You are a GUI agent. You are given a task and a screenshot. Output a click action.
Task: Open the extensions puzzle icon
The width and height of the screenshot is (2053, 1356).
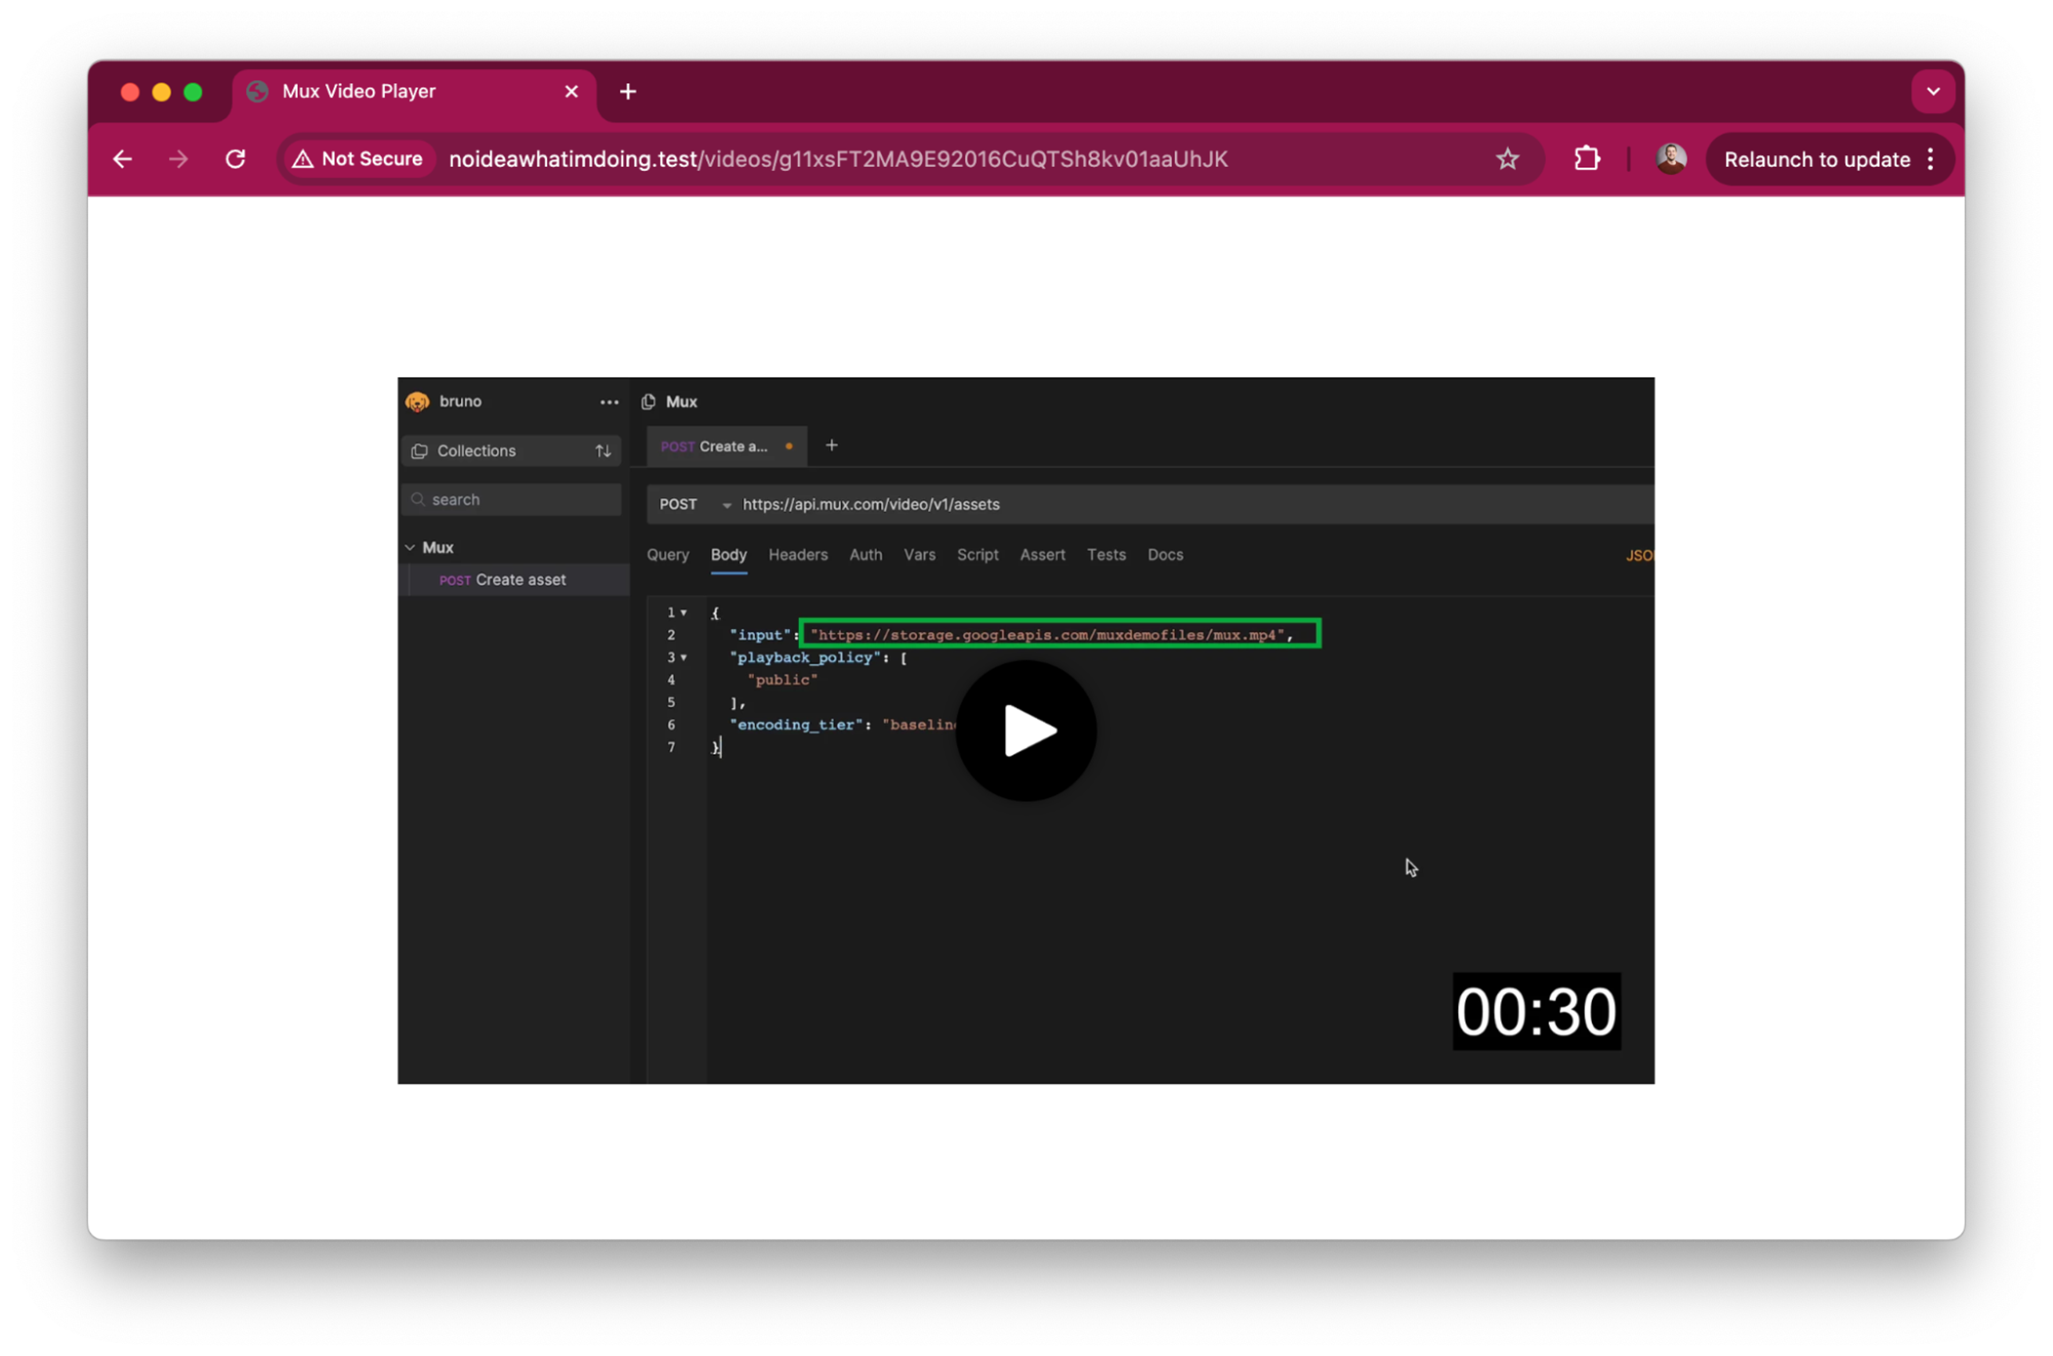[1587, 159]
